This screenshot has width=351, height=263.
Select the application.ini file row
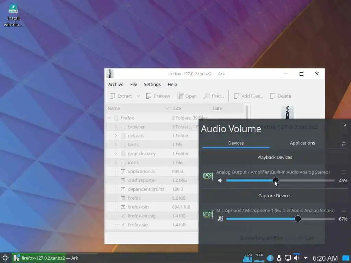152,172
